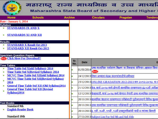The image size is (158, 119).
Task: Open MCVC Time Table Std XII(old Syllabus) 2014
Action: (x=36, y=75)
